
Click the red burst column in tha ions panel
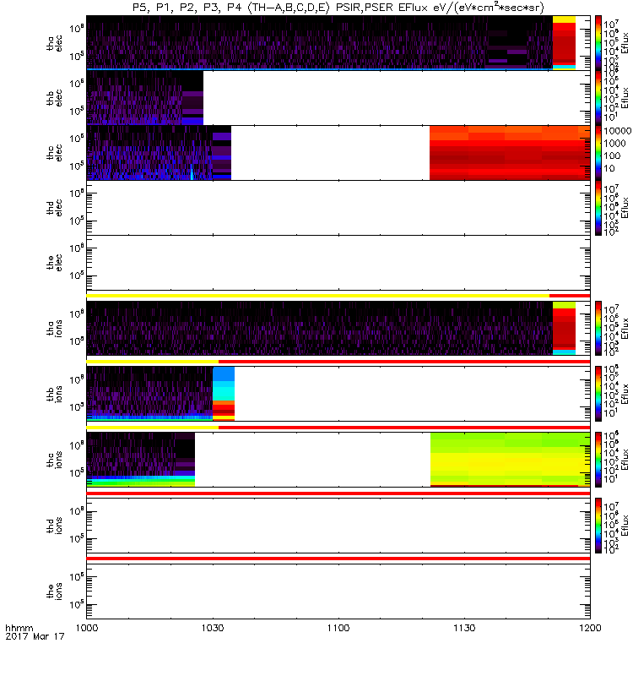click(564, 328)
